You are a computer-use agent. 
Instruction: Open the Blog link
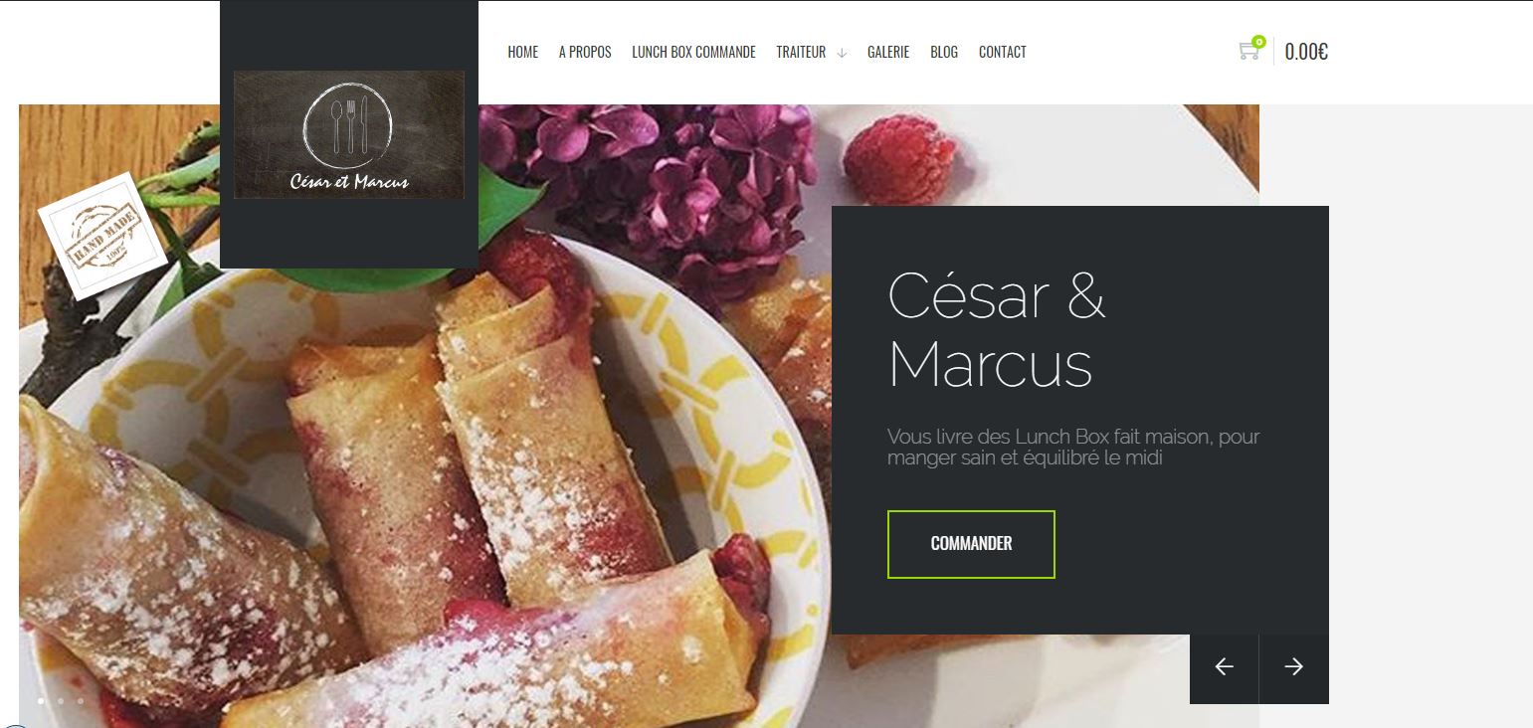tap(944, 52)
